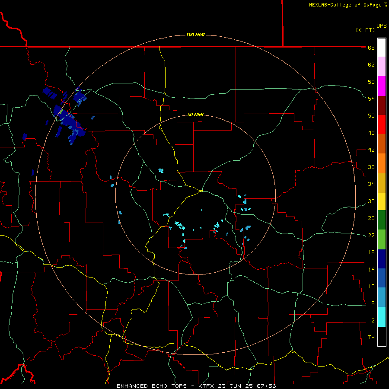This screenshot has height=389, width=389.
Task: Select the light green legend swatch
Action: tap(382, 239)
